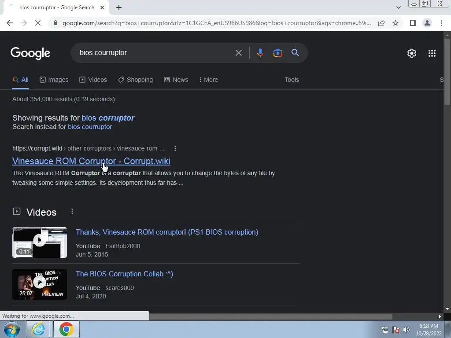Open the search Tools button

tap(292, 80)
